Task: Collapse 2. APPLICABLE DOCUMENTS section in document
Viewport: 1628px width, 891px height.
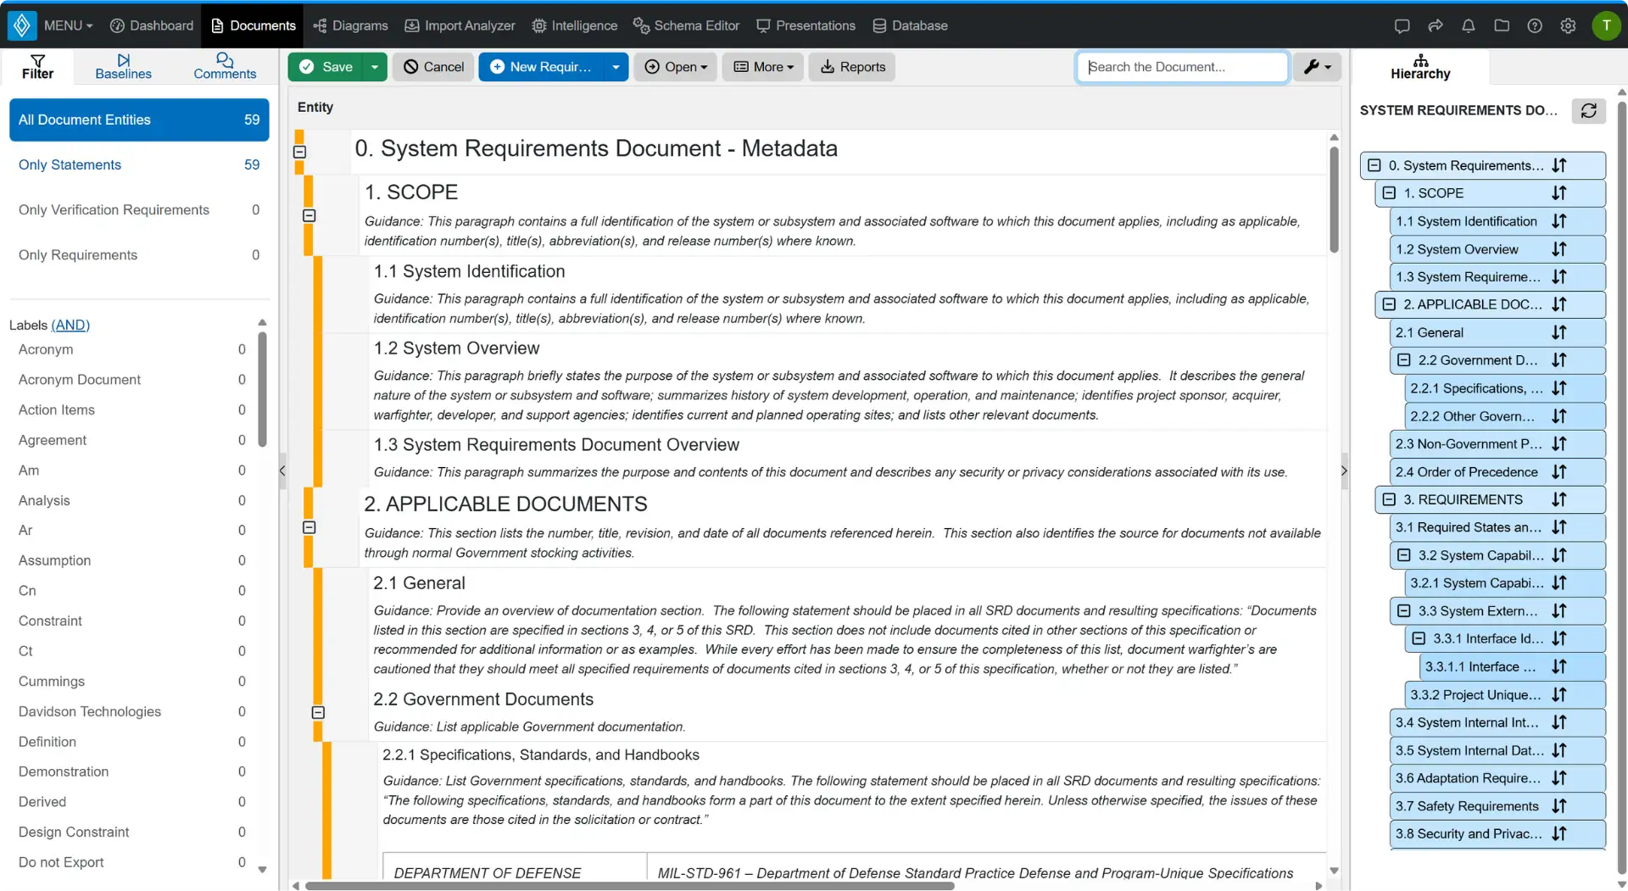Action: 309,527
